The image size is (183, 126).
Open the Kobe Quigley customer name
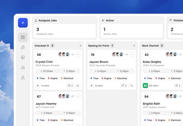(152, 62)
